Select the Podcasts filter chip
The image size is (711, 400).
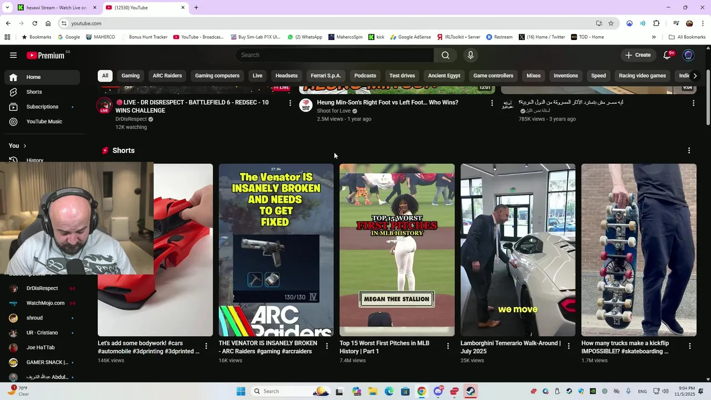(365, 76)
